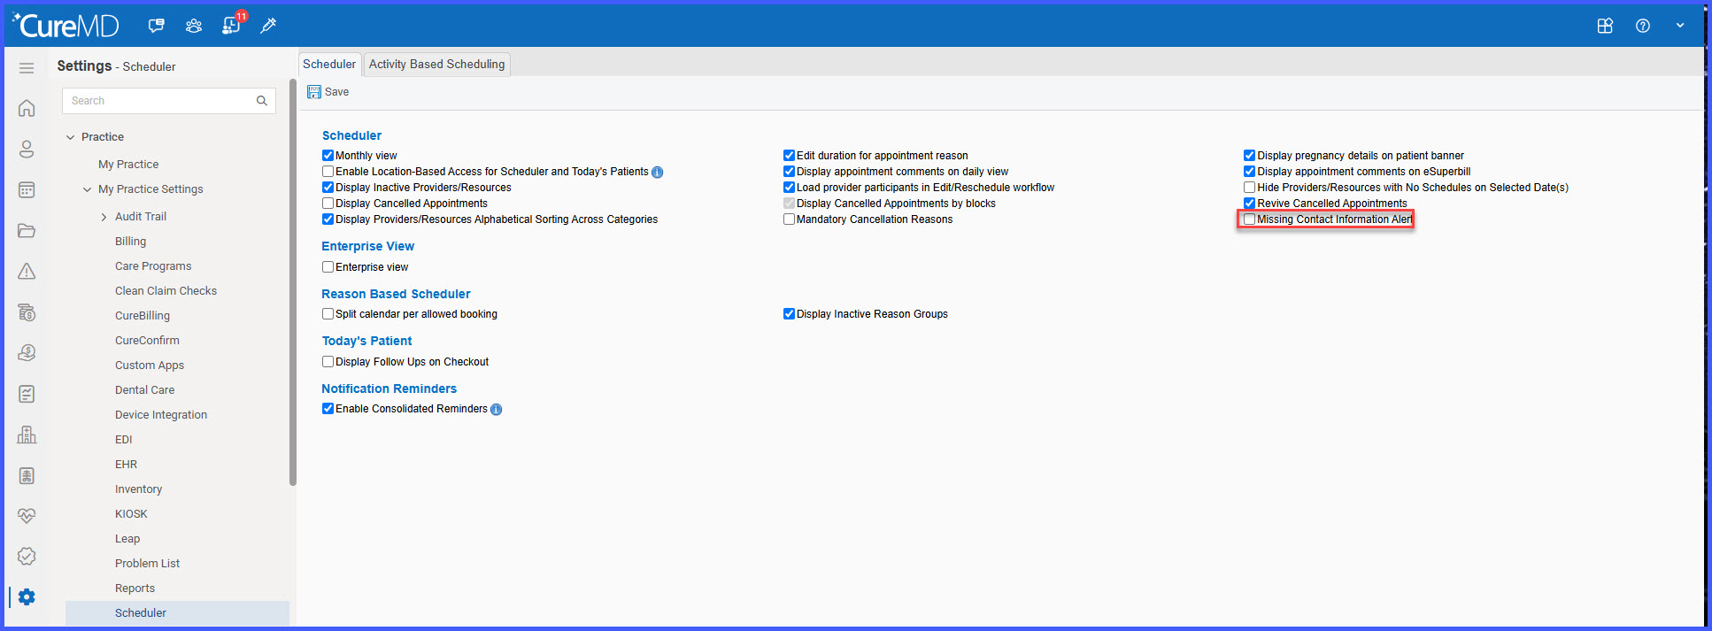Image resolution: width=1712 pixels, height=631 pixels.
Task: Open CureBilling settings
Action: point(143,316)
